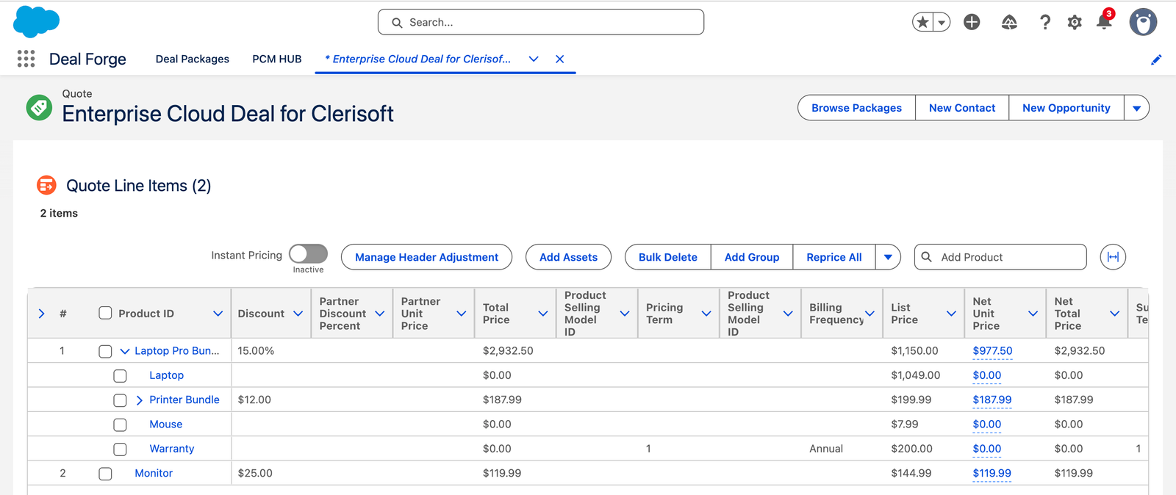The height and width of the screenshot is (495, 1176).
Task: Open the Mouse product link
Action: pyautogui.click(x=166, y=424)
